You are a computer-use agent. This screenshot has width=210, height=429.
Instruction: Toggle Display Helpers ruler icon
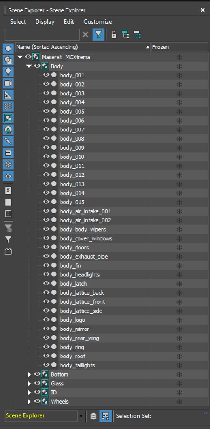8,95
